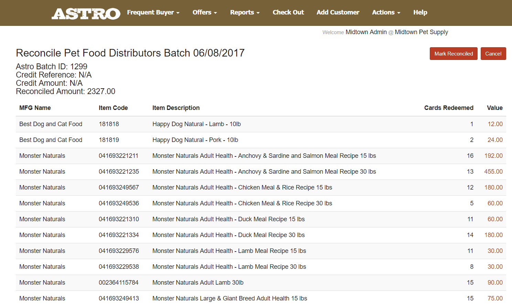
Task: Click Happy Dog Natural - Lamb - 10lb
Action: 197,124
